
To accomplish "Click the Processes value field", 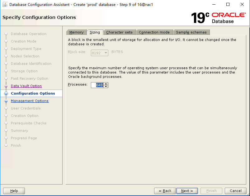I will [97, 85].
